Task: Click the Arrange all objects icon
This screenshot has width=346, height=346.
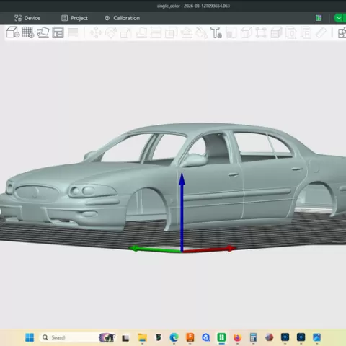Action: tap(58, 32)
